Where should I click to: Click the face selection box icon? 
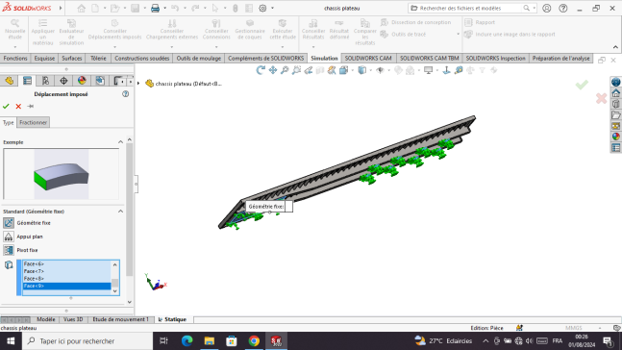tap(9, 265)
